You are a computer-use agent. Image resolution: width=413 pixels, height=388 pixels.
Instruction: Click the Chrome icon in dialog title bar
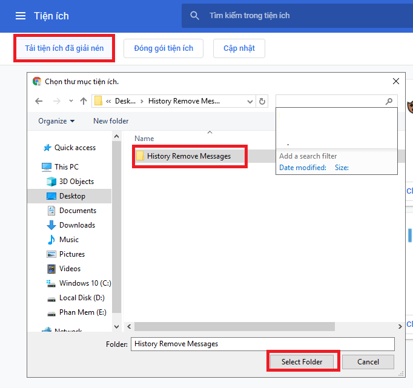[37, 81]
